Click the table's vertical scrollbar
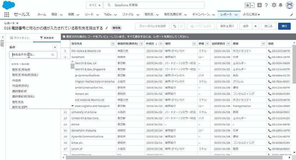The width and height of the screenshot is (296, 160). click(294, 64)
